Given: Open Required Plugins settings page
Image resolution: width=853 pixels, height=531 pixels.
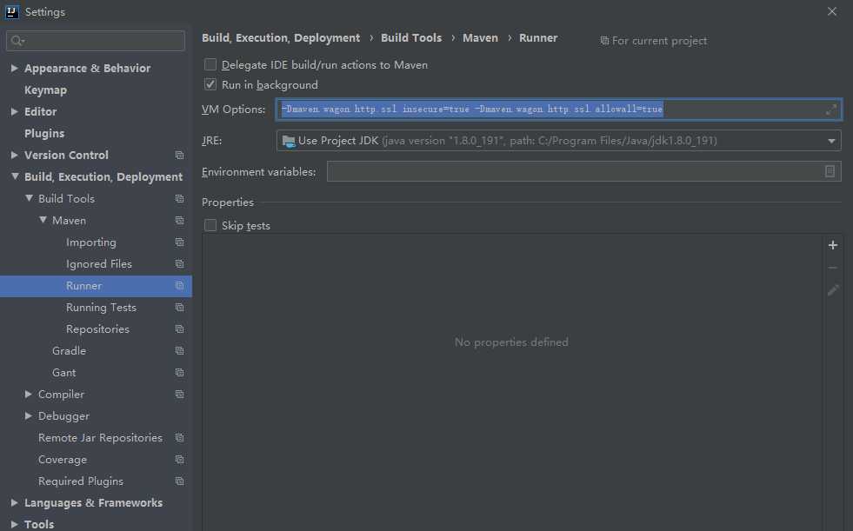Looking at the screenshot, I should pyautogui.click(x=81, y=481).
